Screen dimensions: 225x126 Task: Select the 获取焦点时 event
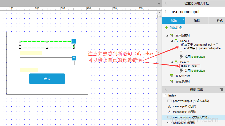click(x=182, y=76)
